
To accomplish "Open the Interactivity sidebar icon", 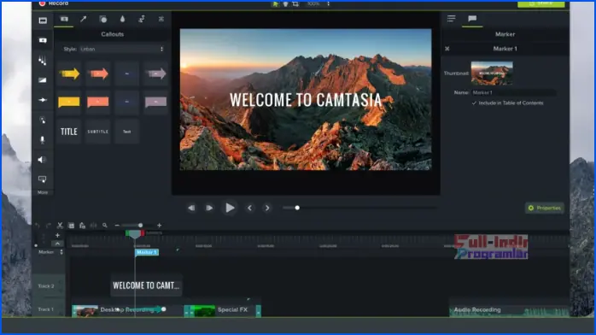I will point(42,179).
